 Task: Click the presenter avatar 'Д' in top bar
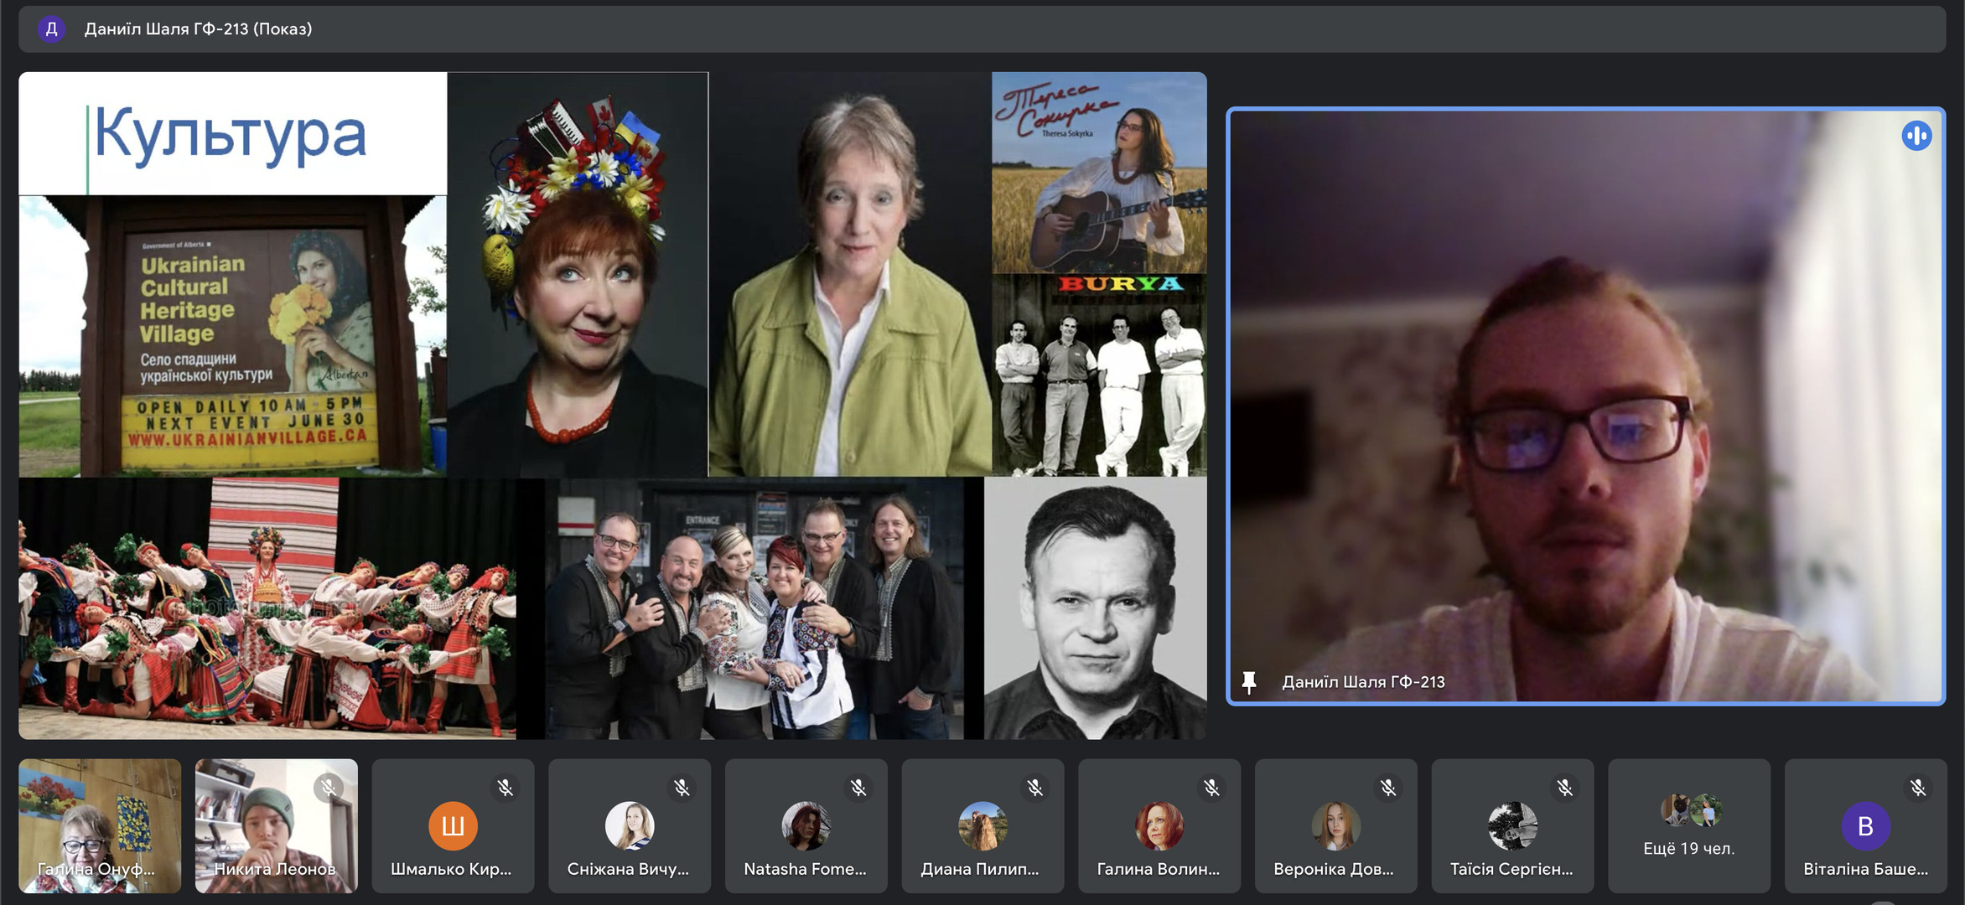click(51, 29)
